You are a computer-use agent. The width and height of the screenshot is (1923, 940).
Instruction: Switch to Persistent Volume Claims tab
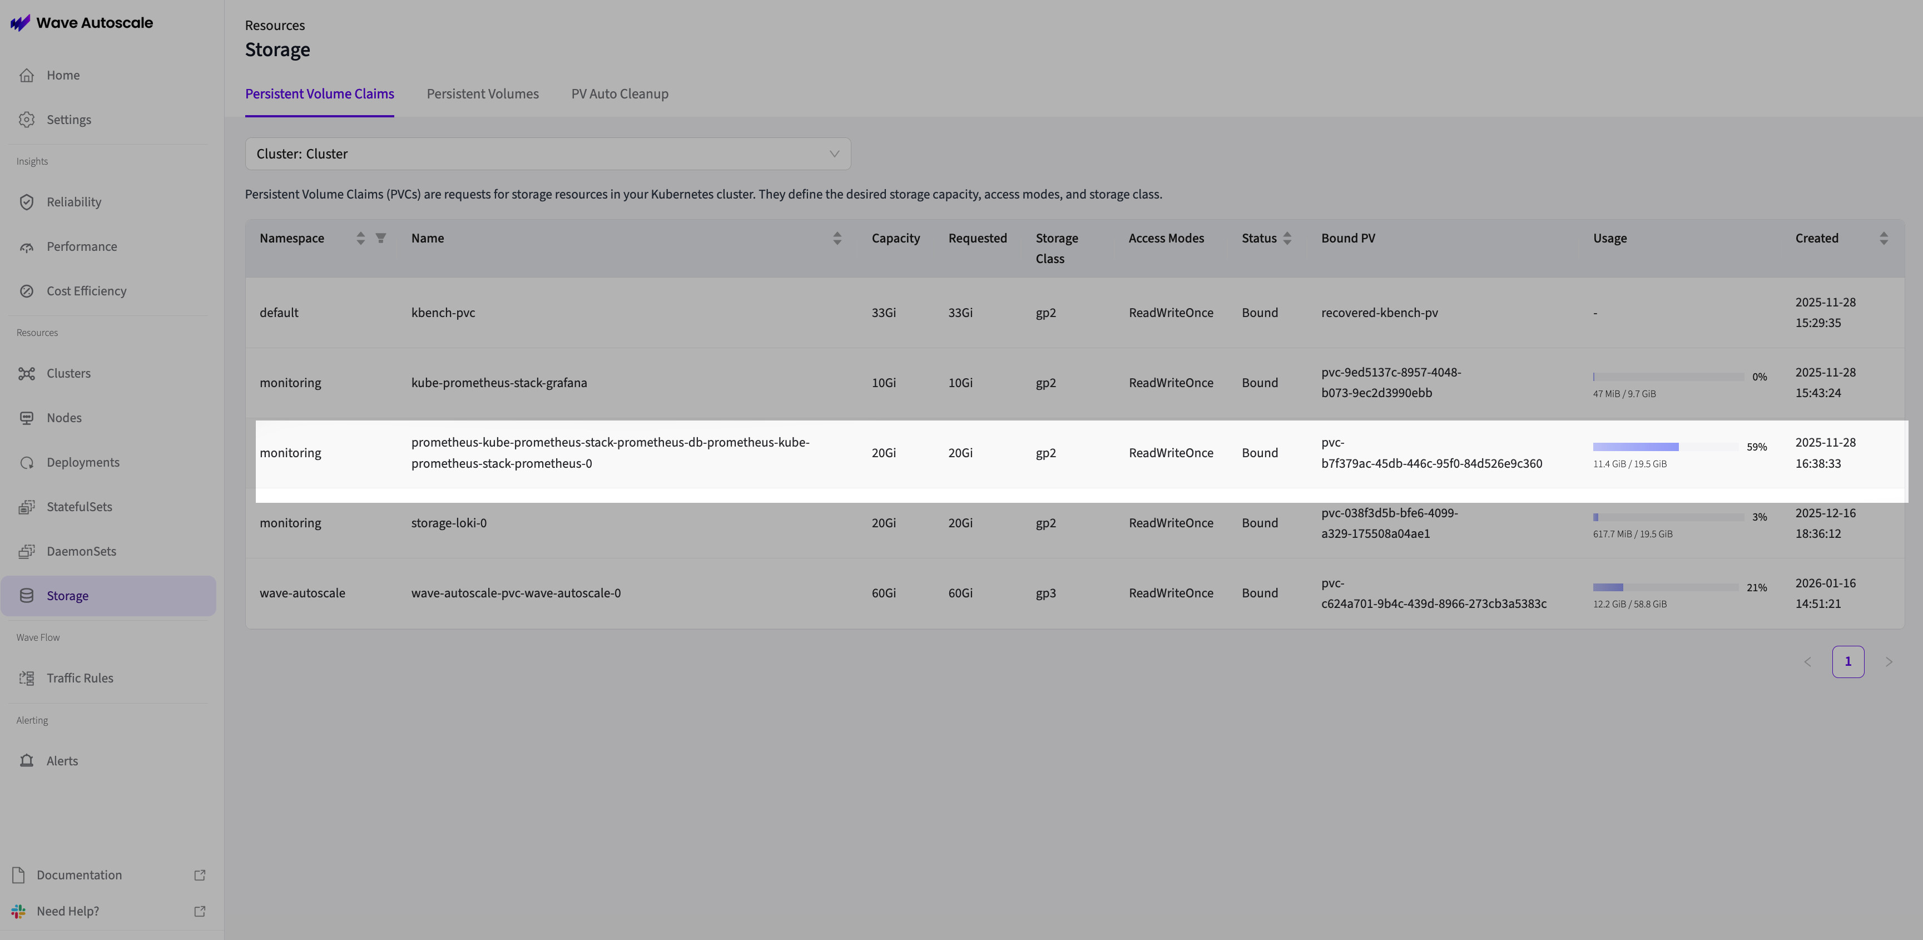pos(320,94)
